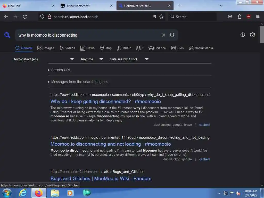Screen dimensions: 264x198
Task: Click the page vertical scrollbar thumb
Action: (262, 35)
